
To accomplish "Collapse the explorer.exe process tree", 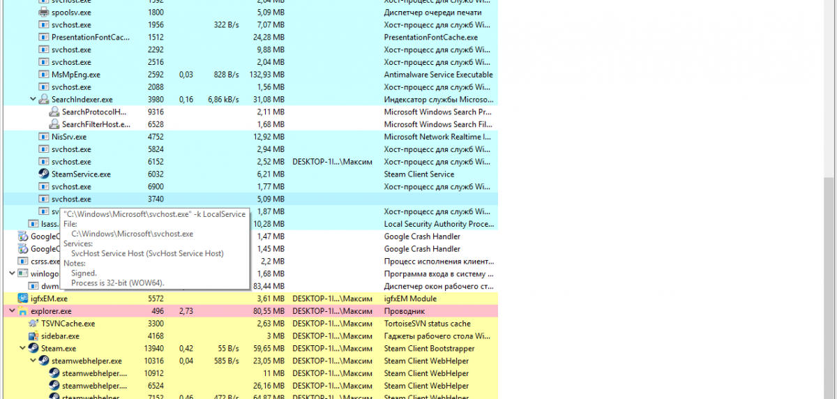I will 12,311.
